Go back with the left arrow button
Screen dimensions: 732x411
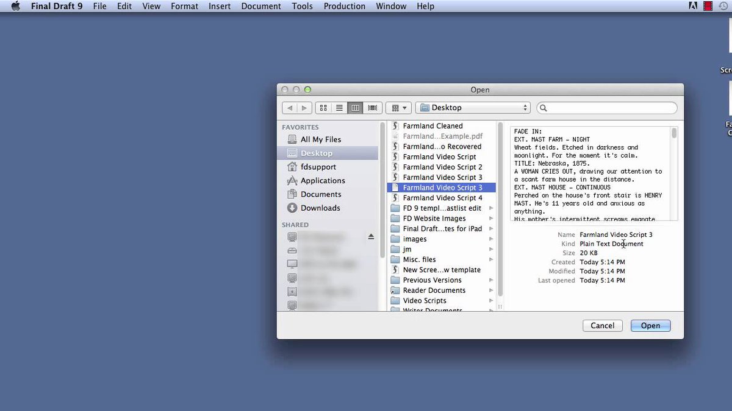pos(290,108)
